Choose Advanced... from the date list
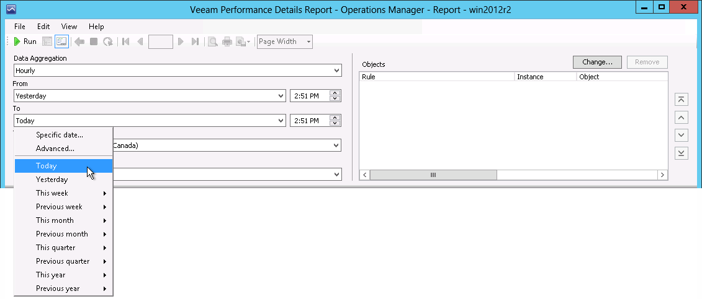The height and width of the screenshot is (299, 702). [x=63, y=149]
